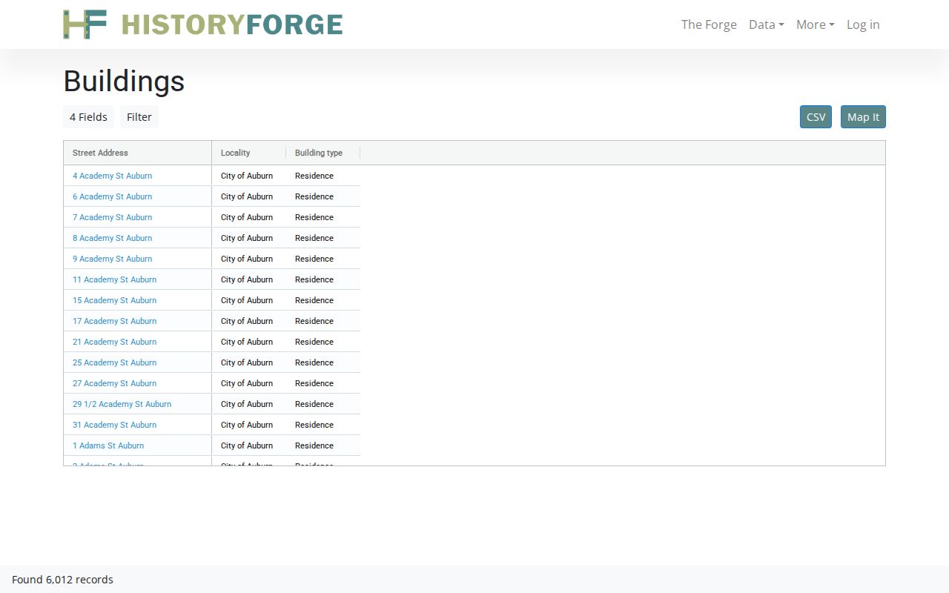Open 27 Academy St Auburn record
This screenshot has width=949, height=593.
[114, 383]
